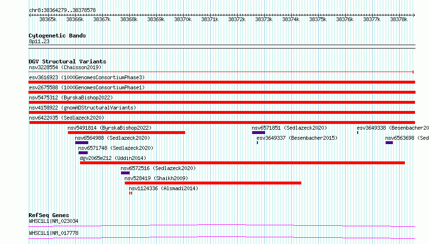429x244 pixels.
Task: Select nsv6564988 (Sedlazeck2020) label
Action: pos(112,138)
